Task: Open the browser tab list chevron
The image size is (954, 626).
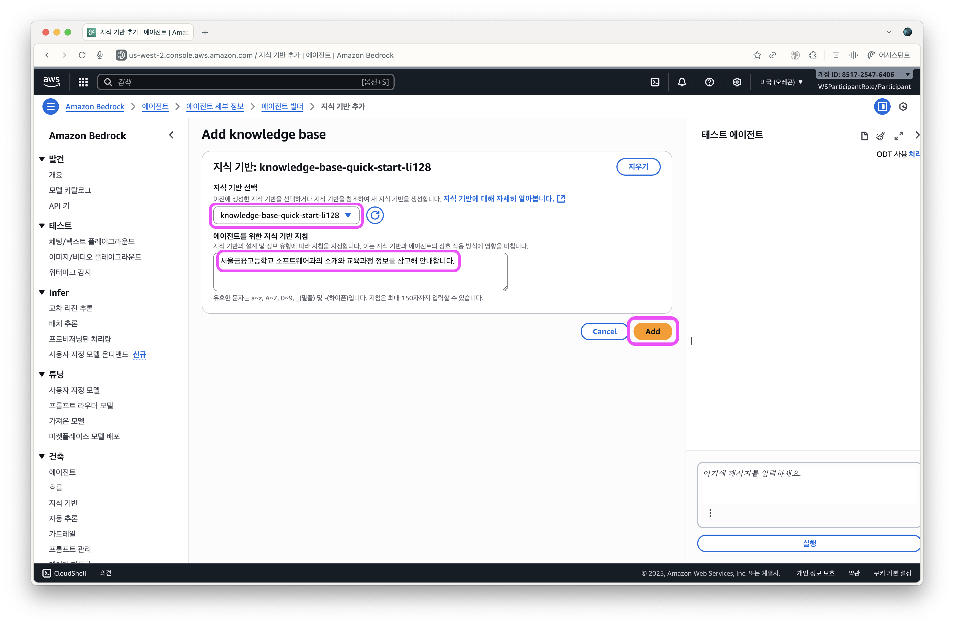Action: coord(889,32)
